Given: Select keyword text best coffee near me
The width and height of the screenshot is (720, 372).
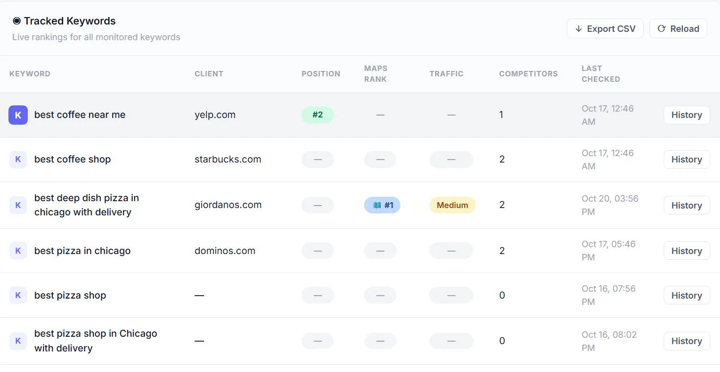Looking at the screenshot, I should click(x=80, y=115).
